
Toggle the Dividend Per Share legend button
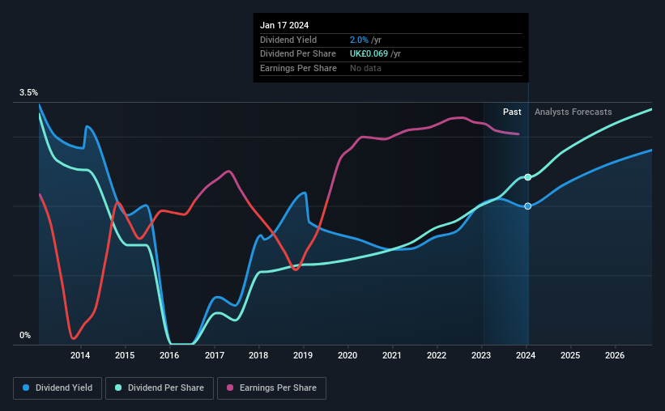tap(160, 388)
